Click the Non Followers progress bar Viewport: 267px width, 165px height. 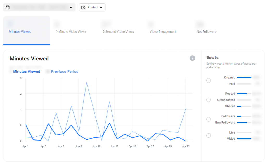tap(244, 123)
